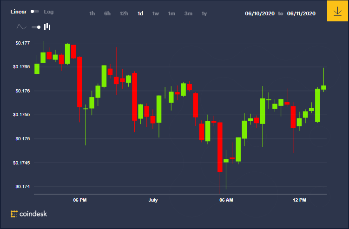349x229 pixels.
Task: Click the 12 PM time axis label
Action: point(299,200)
